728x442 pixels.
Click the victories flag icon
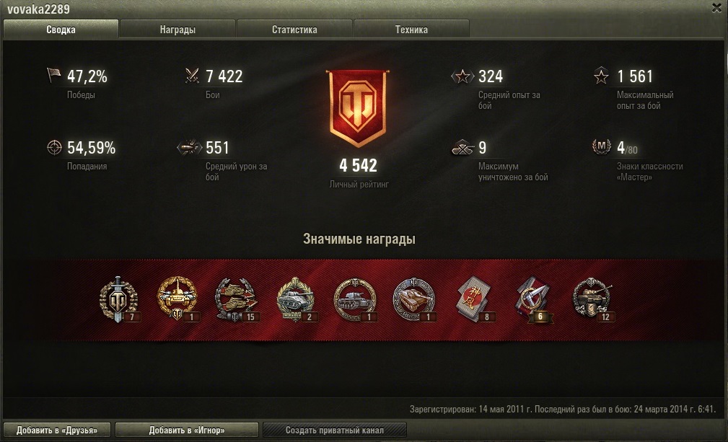coord(54,75)
